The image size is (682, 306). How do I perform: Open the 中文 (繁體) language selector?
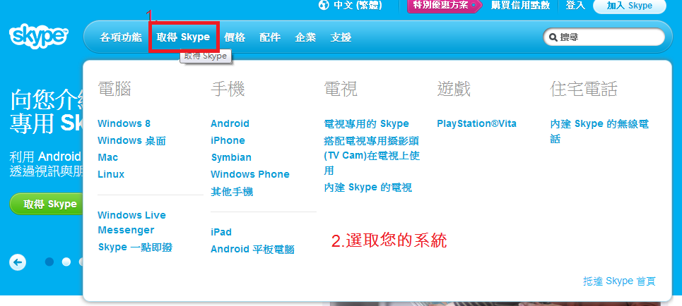358,5
